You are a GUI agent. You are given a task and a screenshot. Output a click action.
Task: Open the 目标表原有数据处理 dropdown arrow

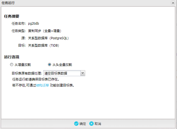83,73
